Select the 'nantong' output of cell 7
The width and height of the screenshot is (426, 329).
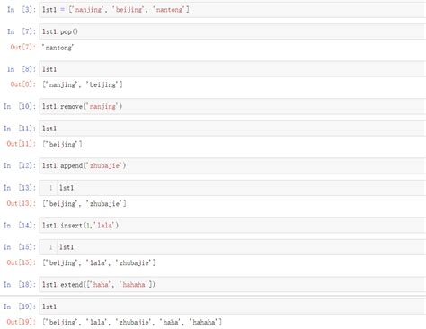[x=58, y=48]
